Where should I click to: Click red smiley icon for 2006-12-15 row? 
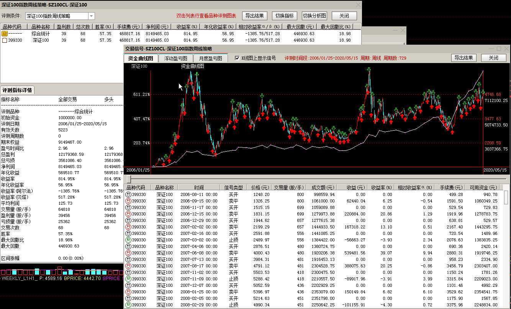pyautogui.click(x=128, y=214)
